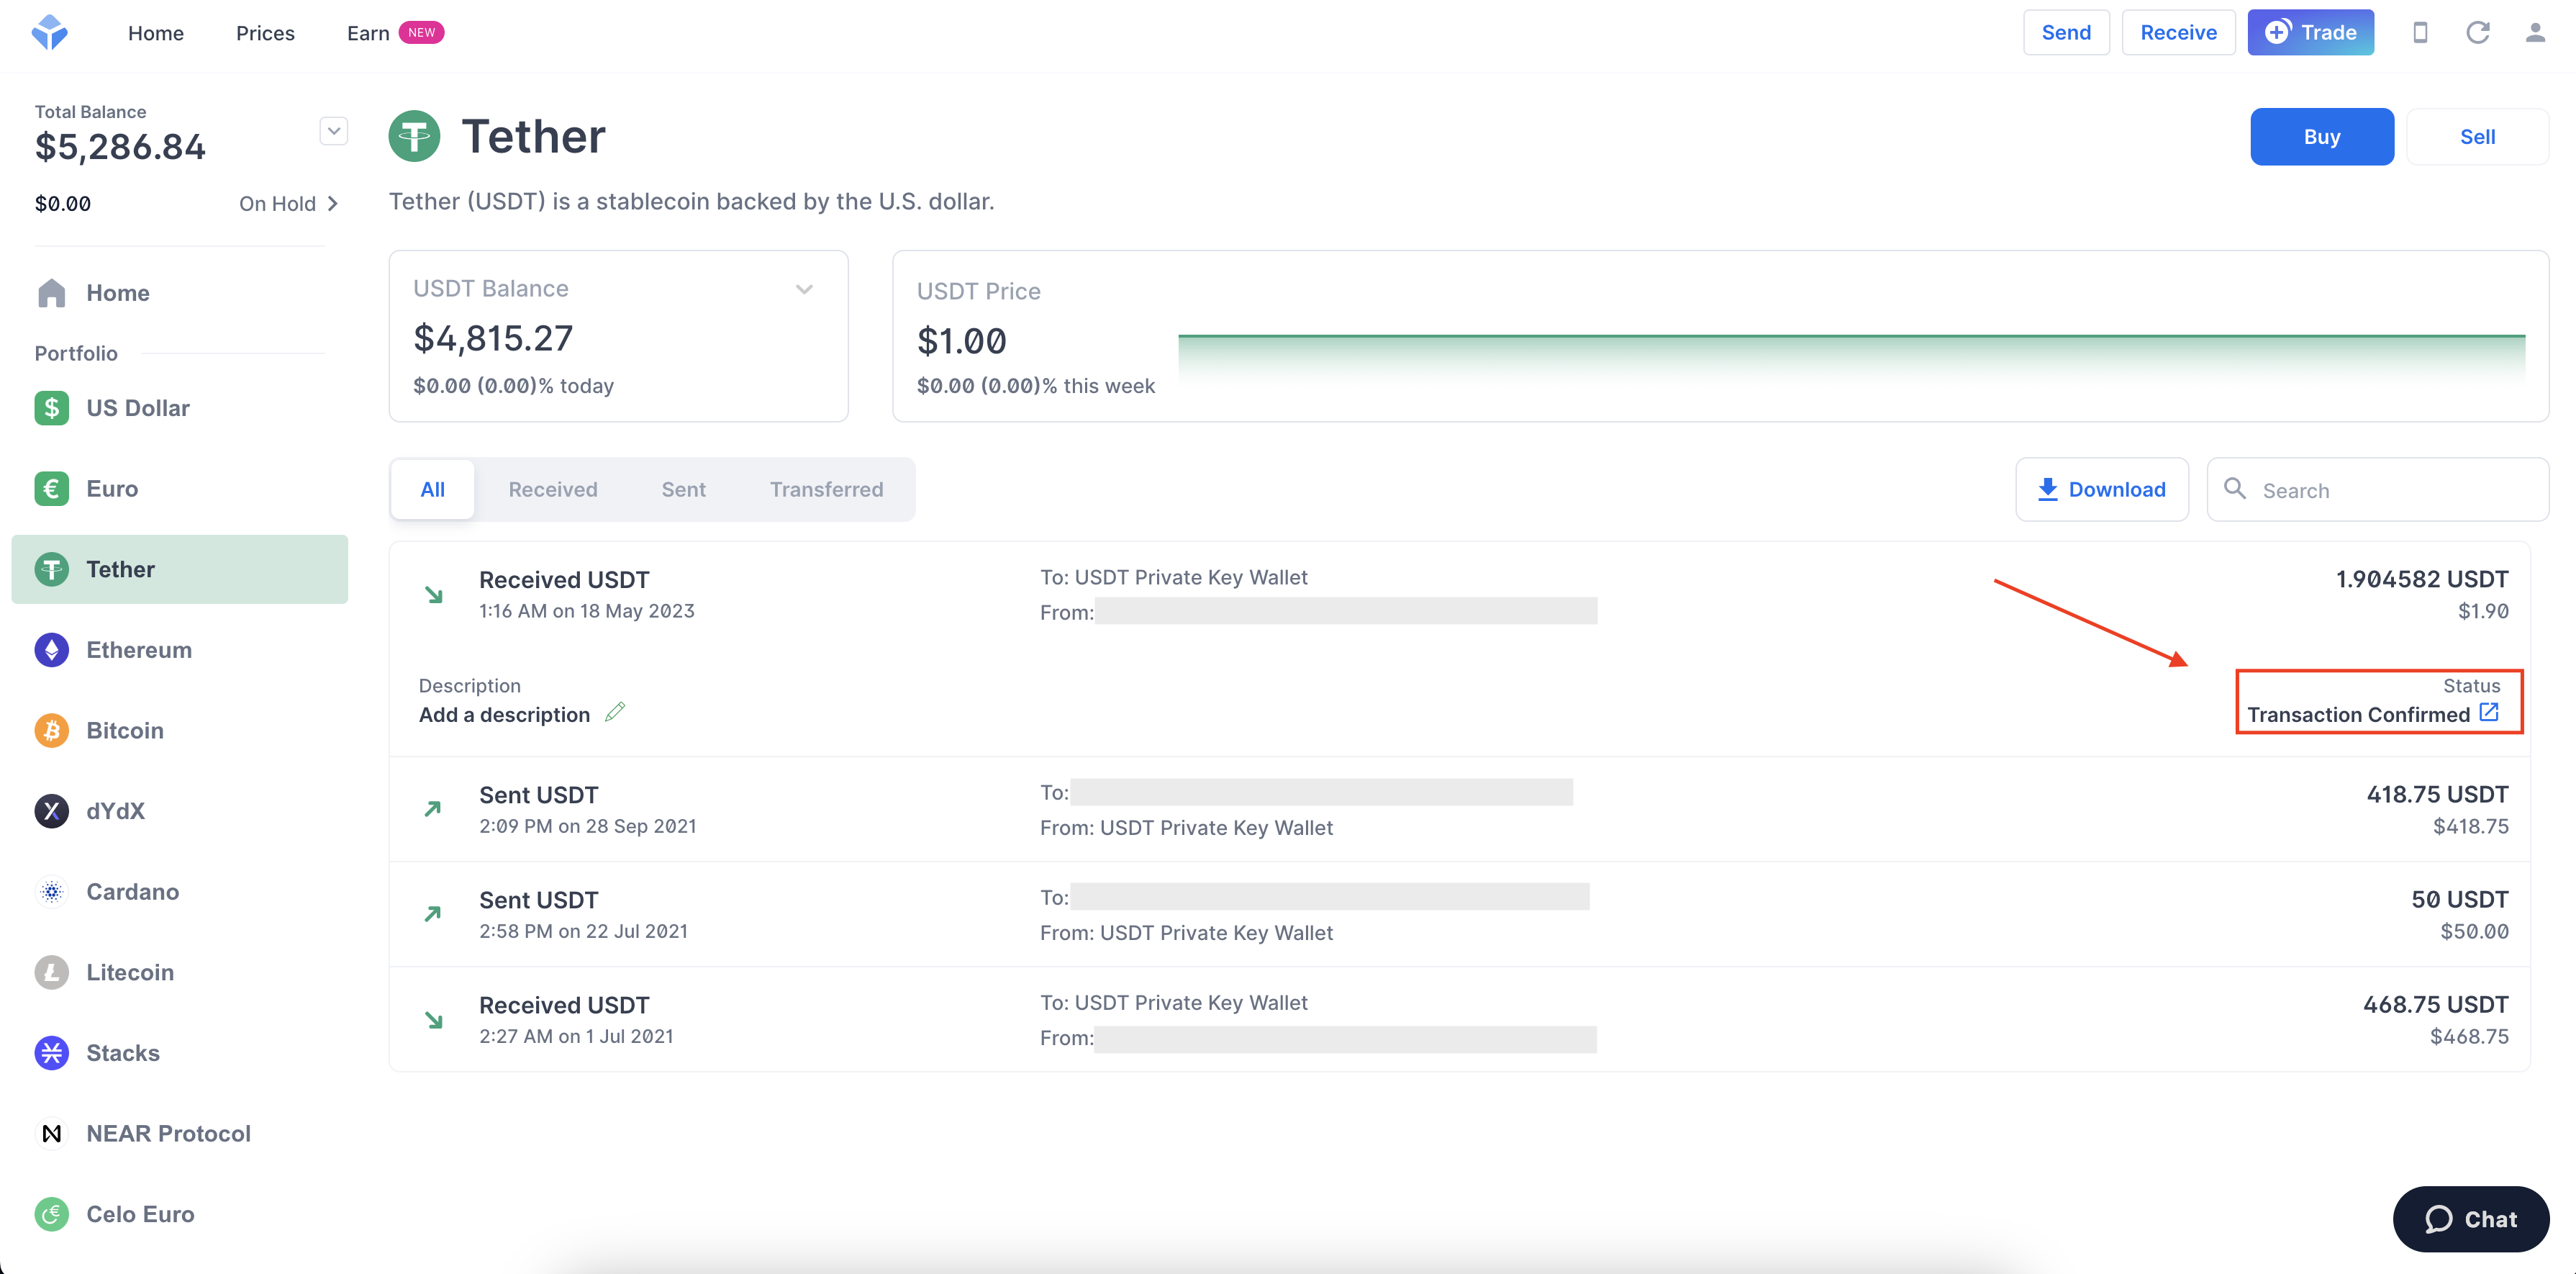The image size is (2576, 1274).
Task: Select the Sent transactions tab
Action: (684, 487)
